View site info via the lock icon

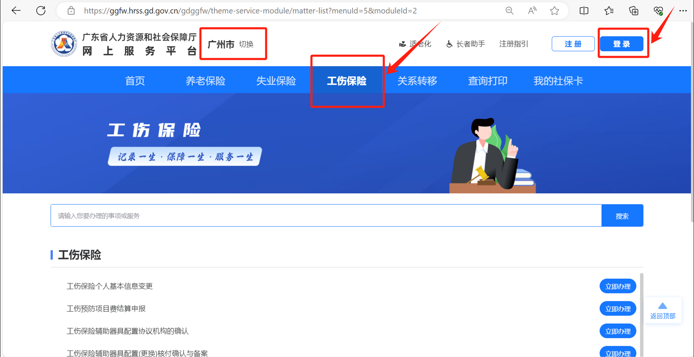71,11
